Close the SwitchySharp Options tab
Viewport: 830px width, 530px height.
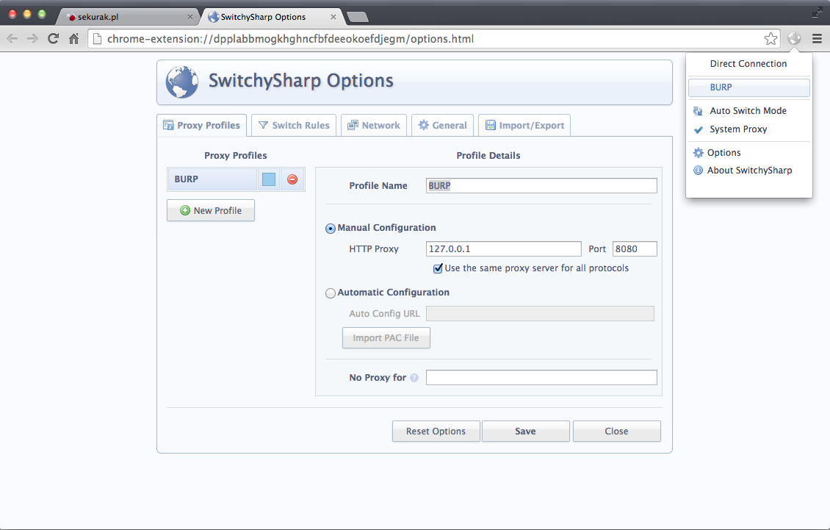333,17
